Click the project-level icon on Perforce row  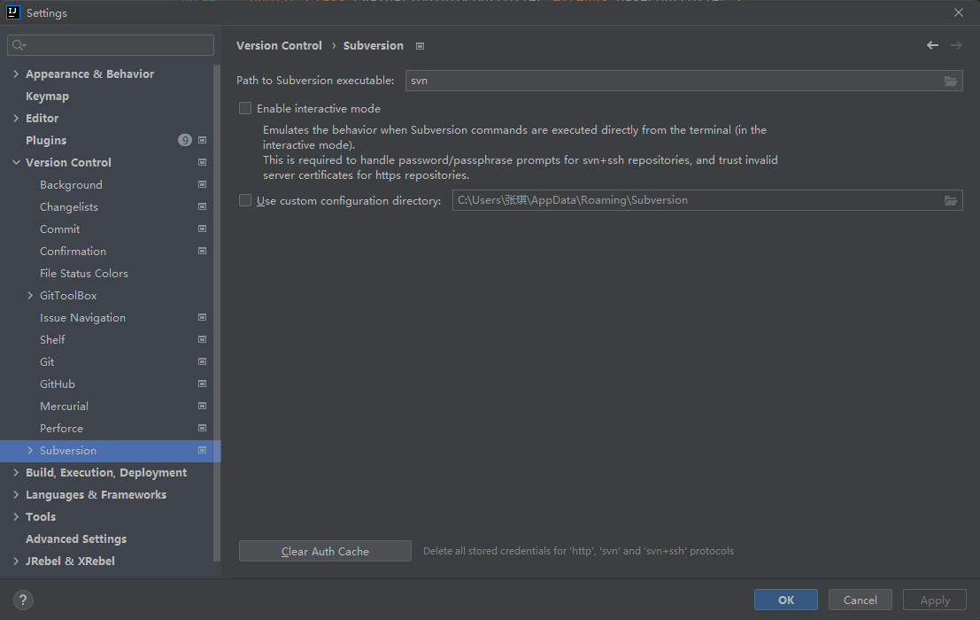coord(202,428)
